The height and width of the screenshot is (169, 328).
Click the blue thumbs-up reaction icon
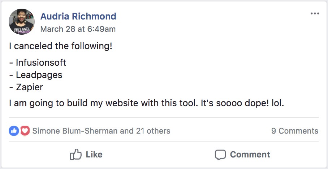coord(14,131)
